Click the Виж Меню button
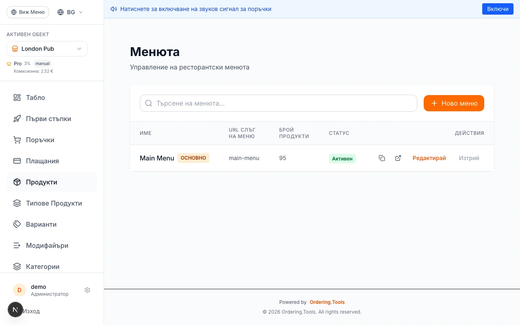520x325 pixels. click(x=28, y=12)
